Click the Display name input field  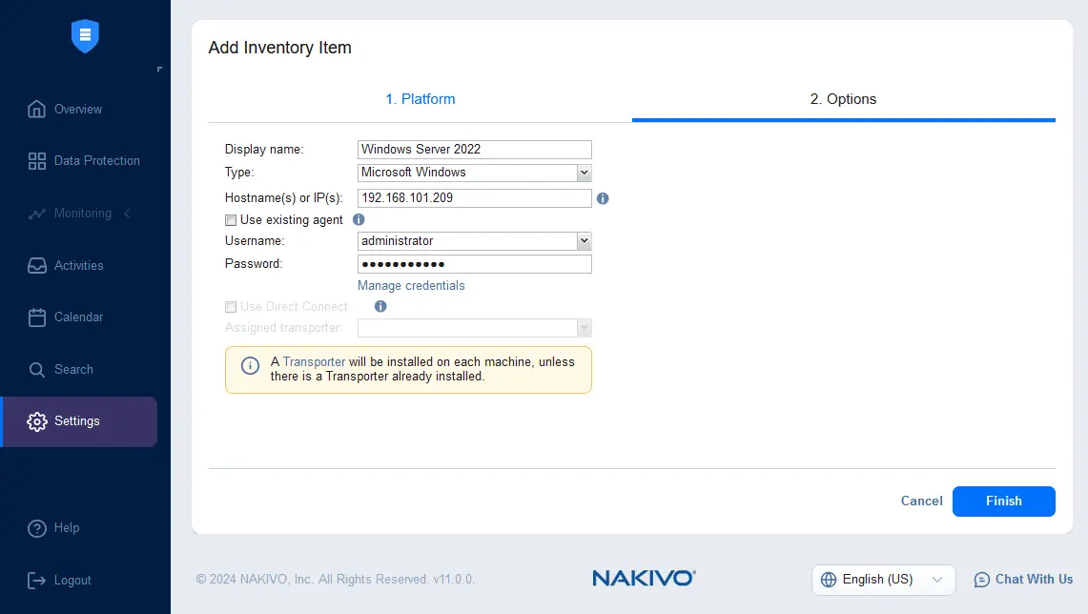(475, 149)
